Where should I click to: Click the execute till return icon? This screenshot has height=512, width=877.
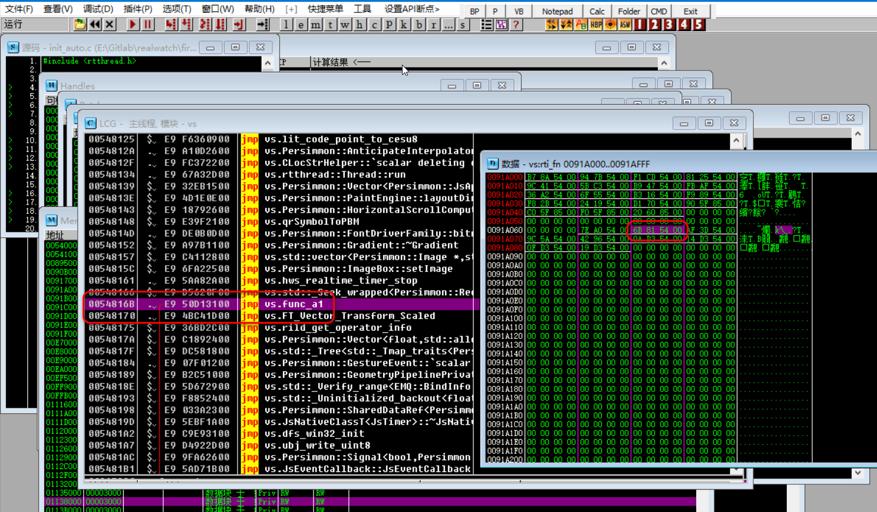[x=239, y=24]
